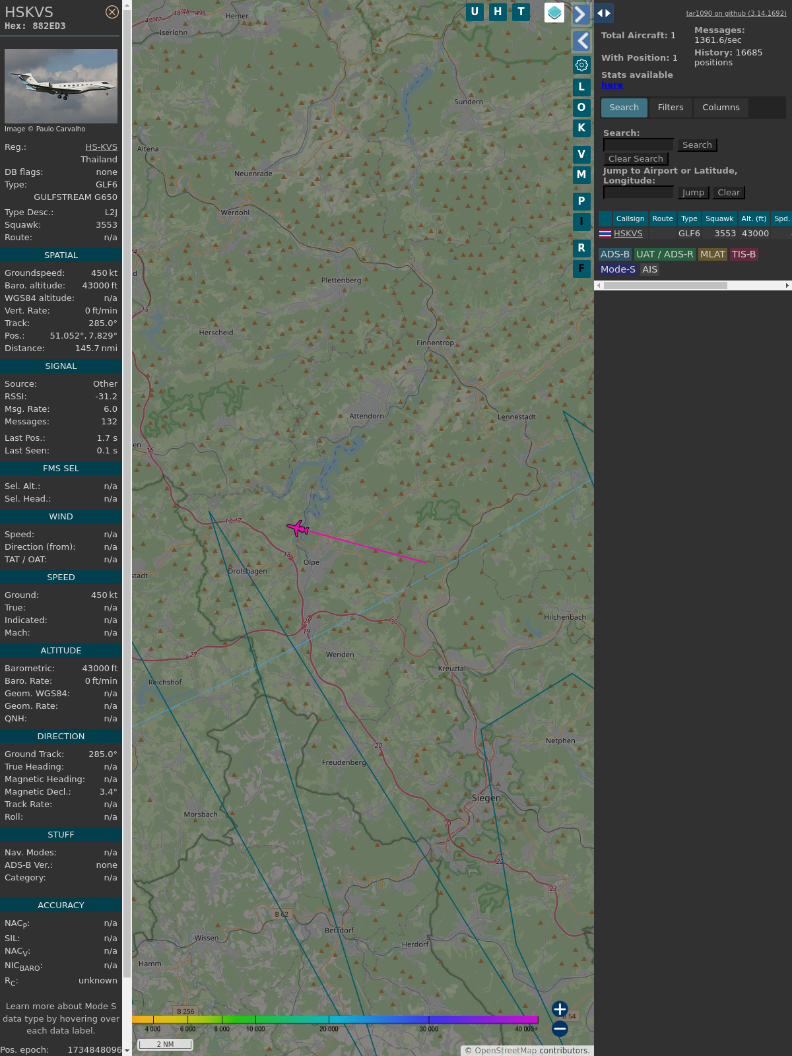The image size is (792, 1056).
Task: Click the Jump button
Action: pos(693,193)
